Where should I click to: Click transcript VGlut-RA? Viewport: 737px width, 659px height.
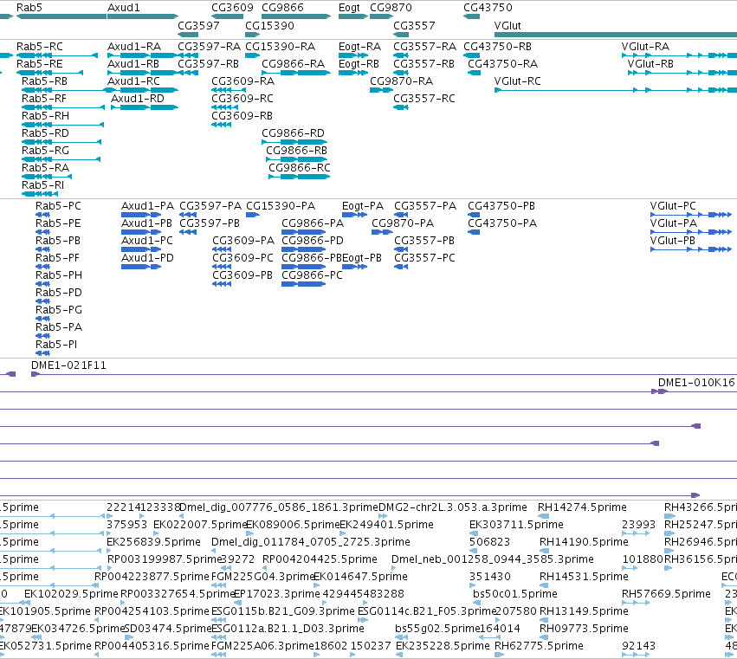[x=679, y=55]
